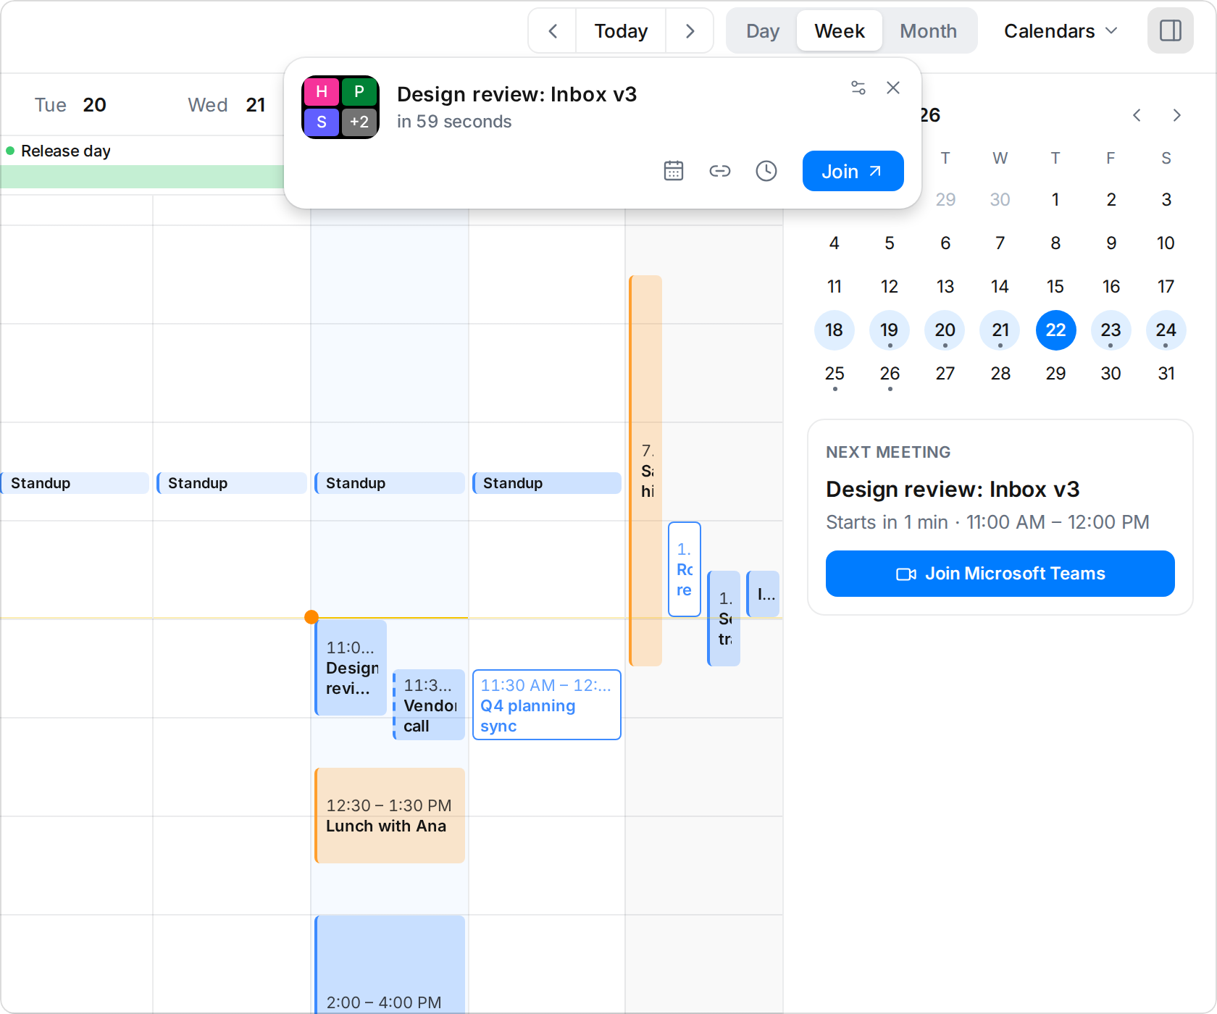Viewport: 1217px width, 1014px height.
Task: Select day 1 in the mini calendar
Action: (1055, 200)
